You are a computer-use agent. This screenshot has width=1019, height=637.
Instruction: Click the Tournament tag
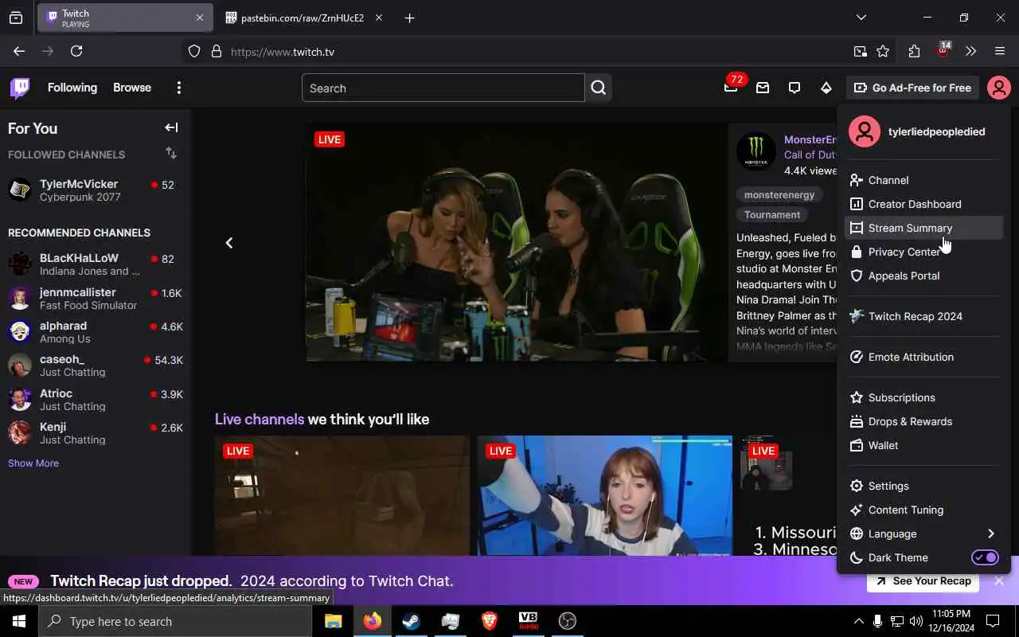(x=772, y=214)
